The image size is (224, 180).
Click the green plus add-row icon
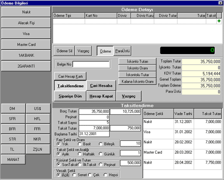(x=219, y=21)
